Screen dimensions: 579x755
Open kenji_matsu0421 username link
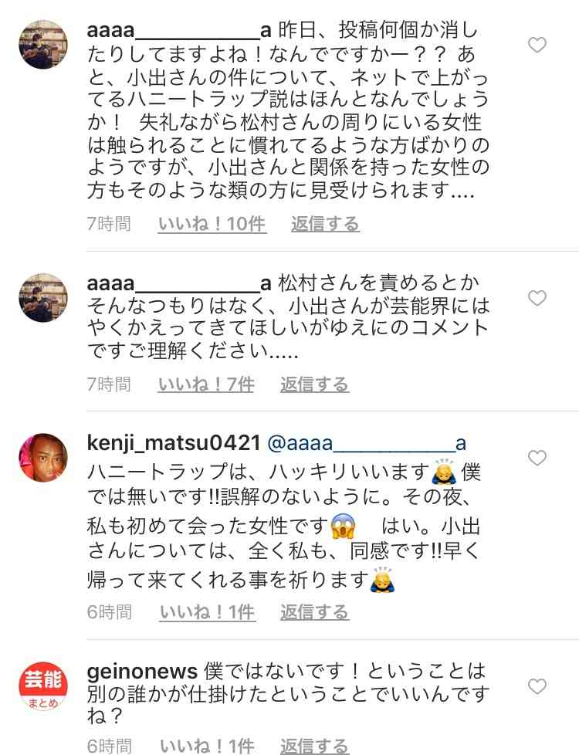(x=174, y=443)
